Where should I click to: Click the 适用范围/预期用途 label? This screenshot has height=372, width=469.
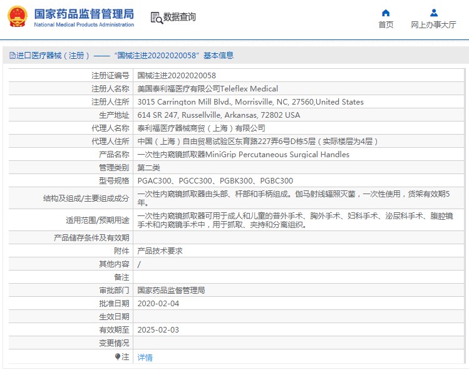pos(98,220)
